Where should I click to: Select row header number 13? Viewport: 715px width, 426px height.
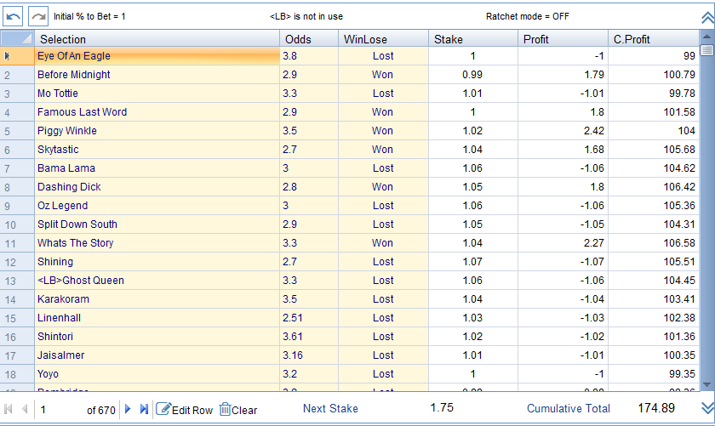point(17,281)
